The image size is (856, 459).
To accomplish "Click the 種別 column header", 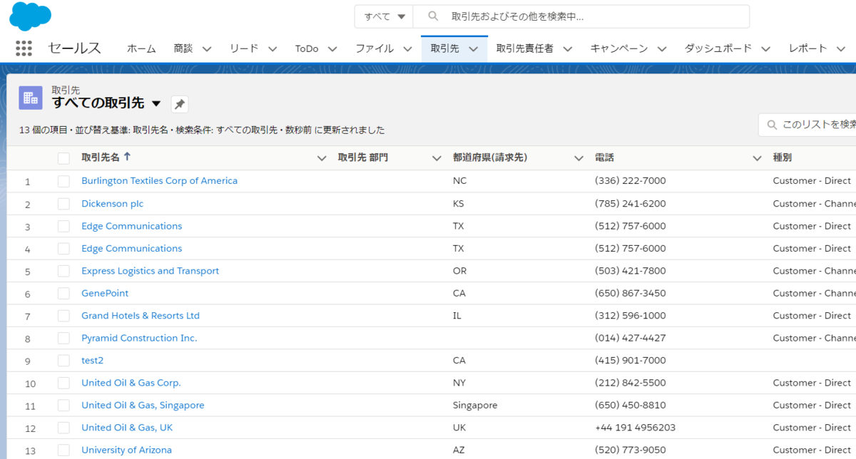I will tap(782, 158).
